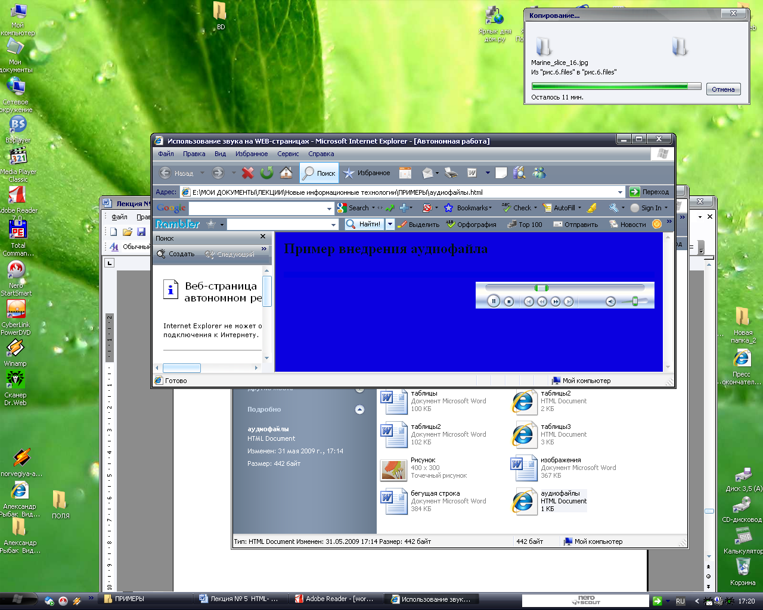This screenshot has height=610, width=763.
Task: Open the Сервис menu
Action: pos(288,154)
